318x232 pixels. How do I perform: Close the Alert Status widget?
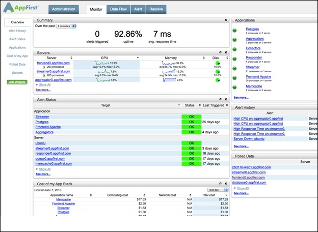pos(226,99)
